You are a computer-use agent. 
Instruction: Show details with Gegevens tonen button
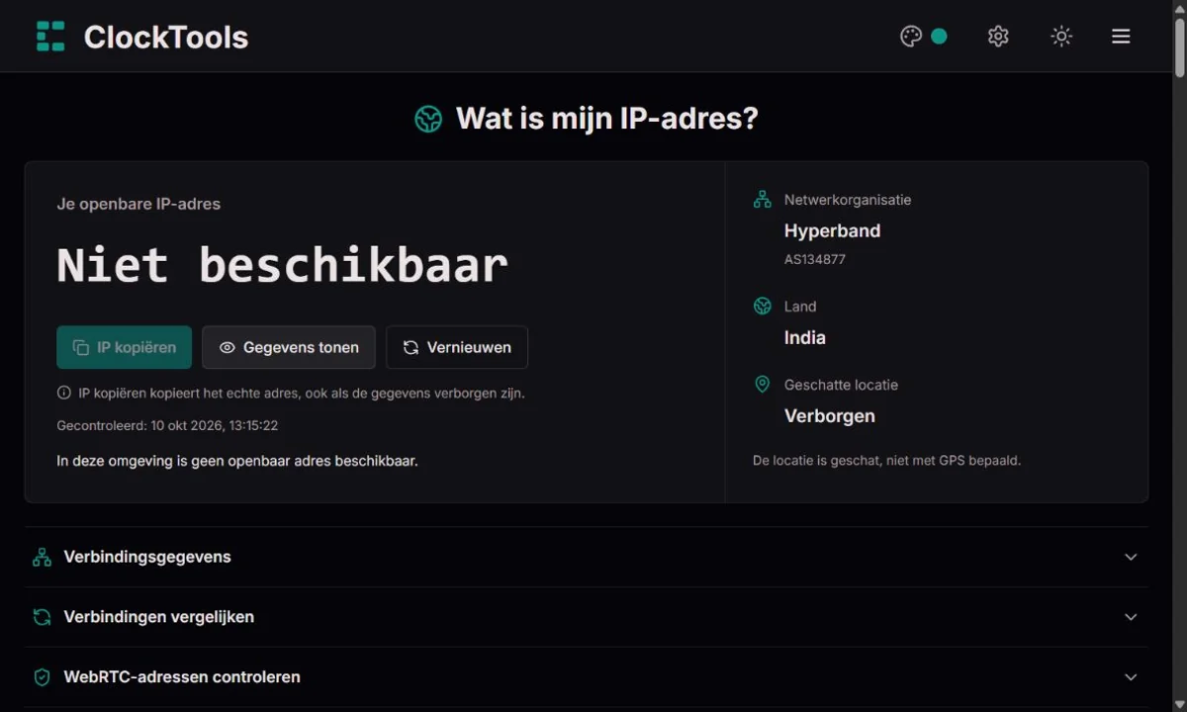point(289,347)
